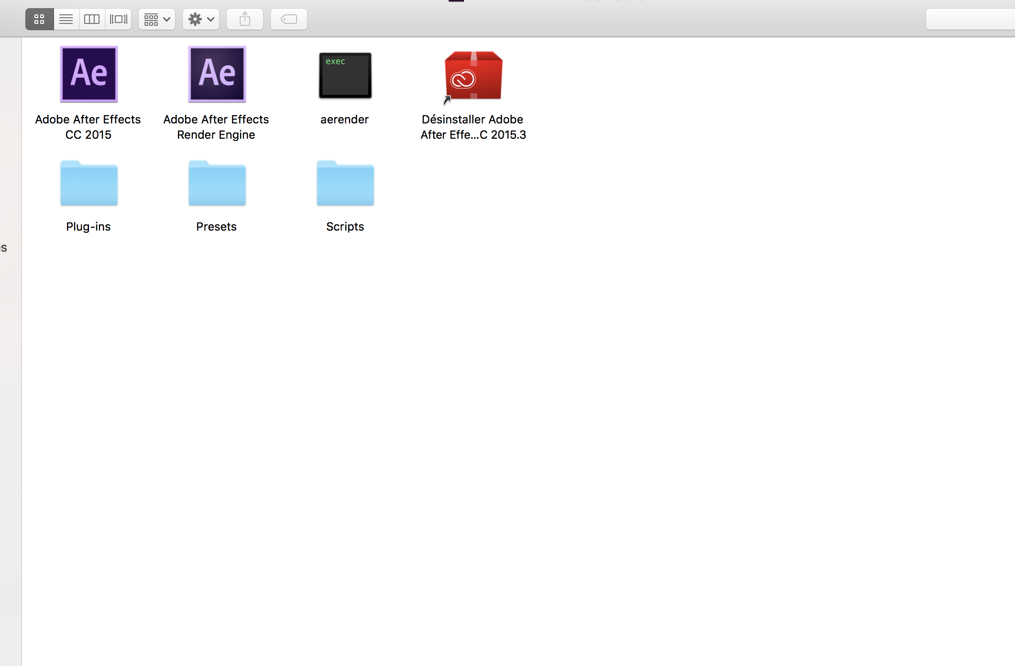Click the Edit Tags toolbar button
Image resolution: width=1015 pixels, height=666 pixels.
point(288,19)
